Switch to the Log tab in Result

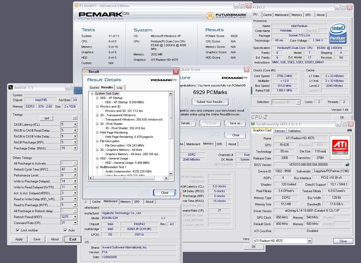click(x=119, y=88)
